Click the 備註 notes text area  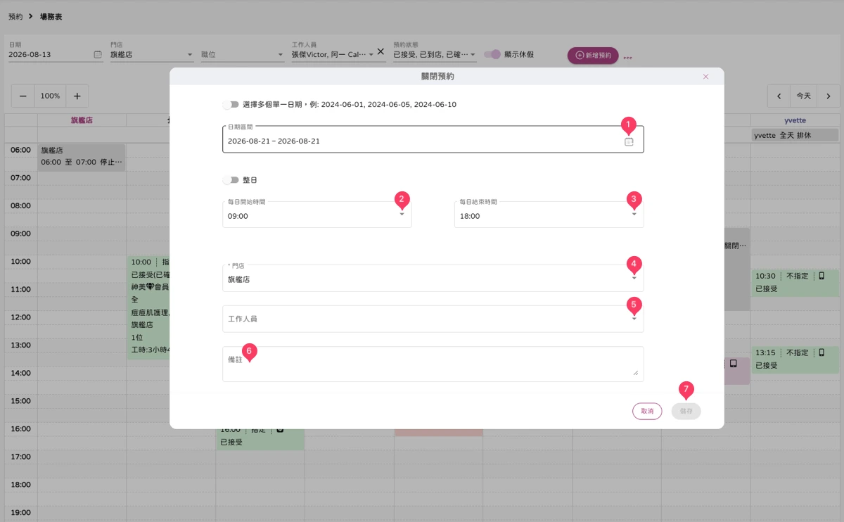pos(433,364)
